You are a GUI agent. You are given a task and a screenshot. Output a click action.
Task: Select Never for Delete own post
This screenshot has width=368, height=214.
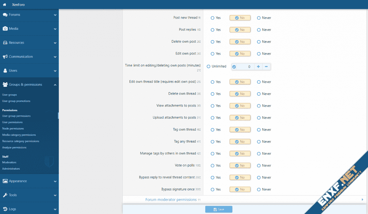click(x=259, y=42)
